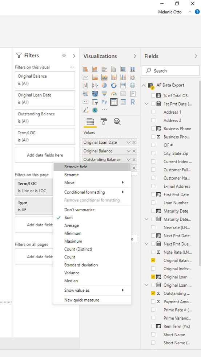This screenshot has width=201, height=357.
Task: Check the Address 1 field
Action: [153, 112]
